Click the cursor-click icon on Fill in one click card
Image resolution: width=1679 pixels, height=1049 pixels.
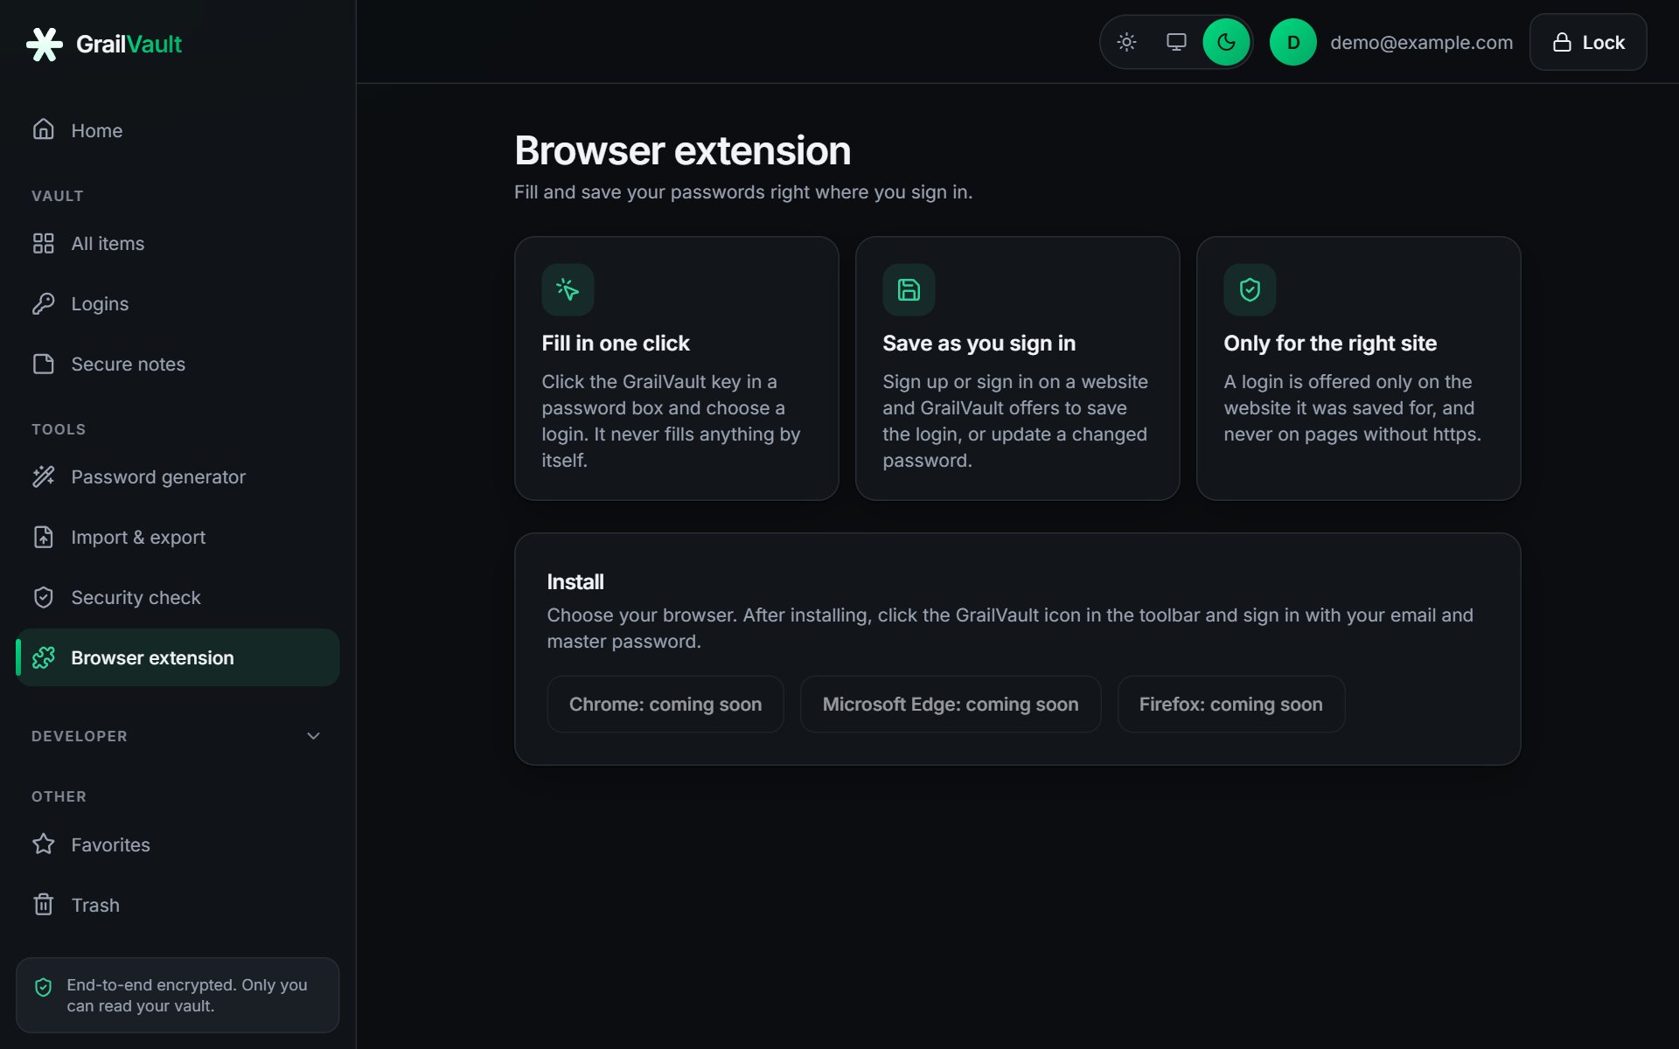coord(568,289)
